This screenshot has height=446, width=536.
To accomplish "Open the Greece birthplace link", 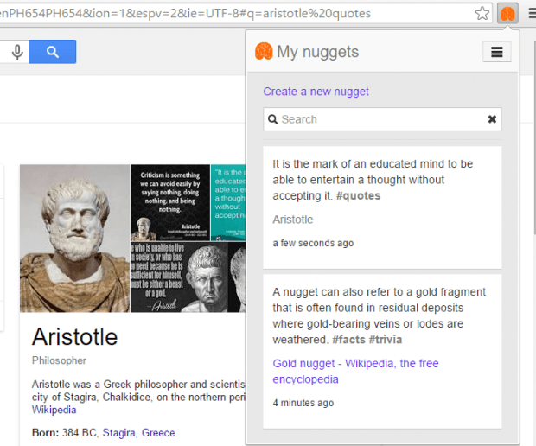I will point(158,433).
